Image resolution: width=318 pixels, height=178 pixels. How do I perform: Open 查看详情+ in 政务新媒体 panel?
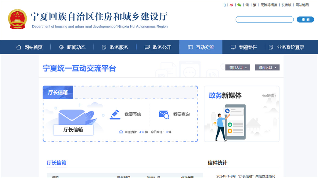point(269,96)
